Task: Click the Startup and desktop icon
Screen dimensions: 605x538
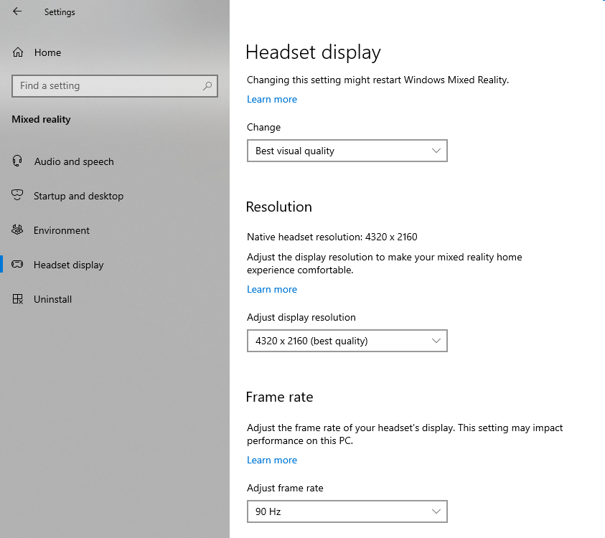Action: (18, 196)
